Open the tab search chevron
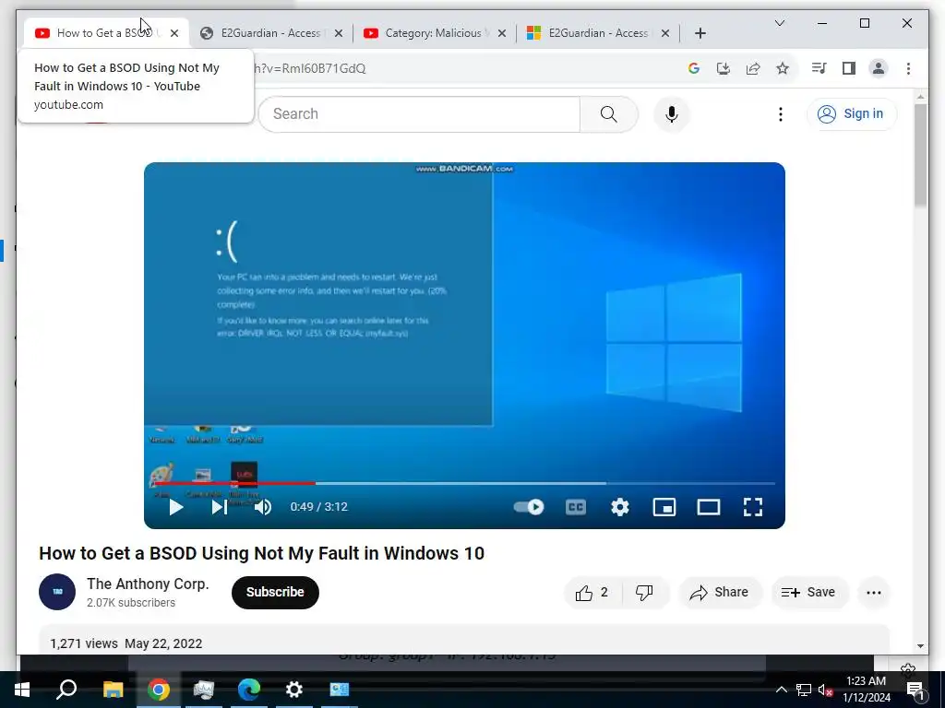 (x=779, y=23)
